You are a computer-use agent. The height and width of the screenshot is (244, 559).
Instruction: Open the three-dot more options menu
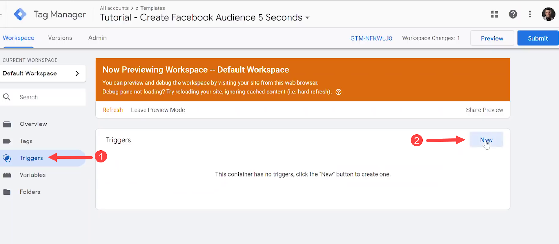[x=530, y=14]
